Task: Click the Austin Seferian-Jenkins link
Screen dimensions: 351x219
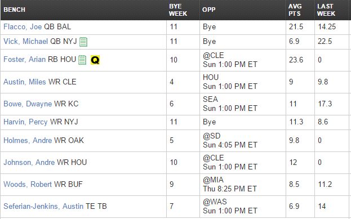Action: coord(43,206)
